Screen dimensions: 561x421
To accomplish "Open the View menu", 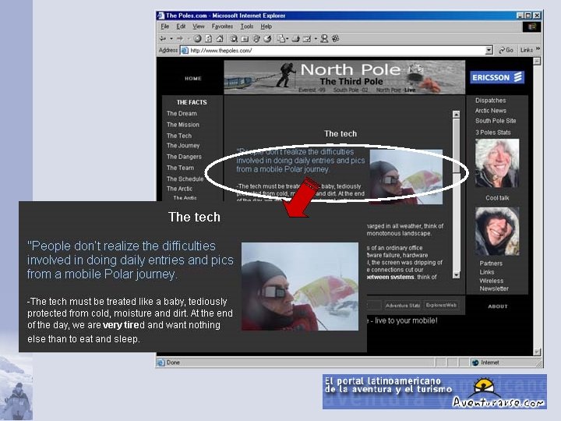I will pyautogui.click(x=199, y=27).
